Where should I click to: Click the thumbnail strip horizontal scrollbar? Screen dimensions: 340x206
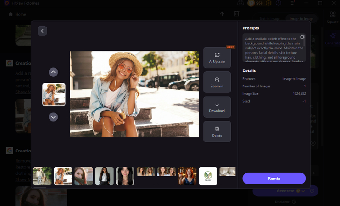(40, 187)
